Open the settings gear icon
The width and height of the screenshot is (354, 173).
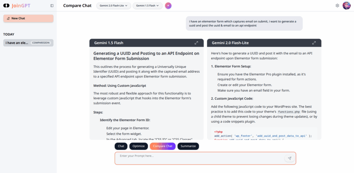pos(337,6)
